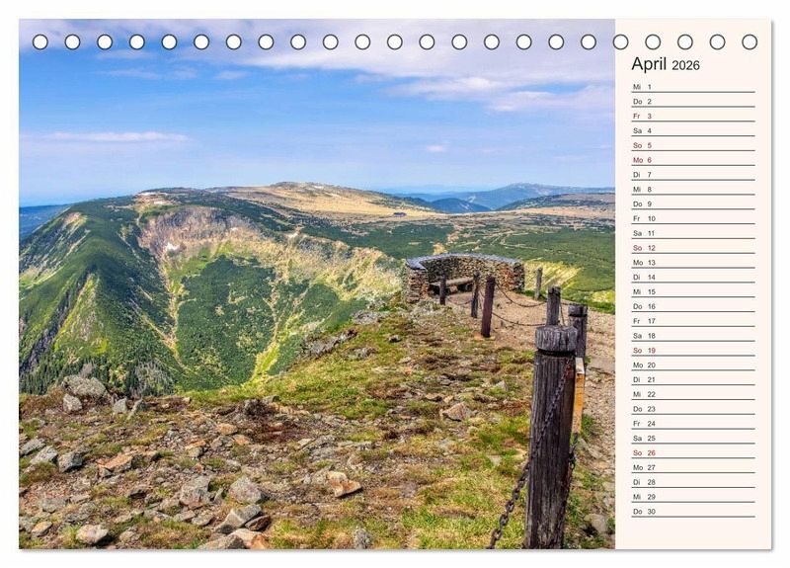The image size is (790, 568).
Task: Select the 'Mi 22' date row
Action: tap(693, 393)
